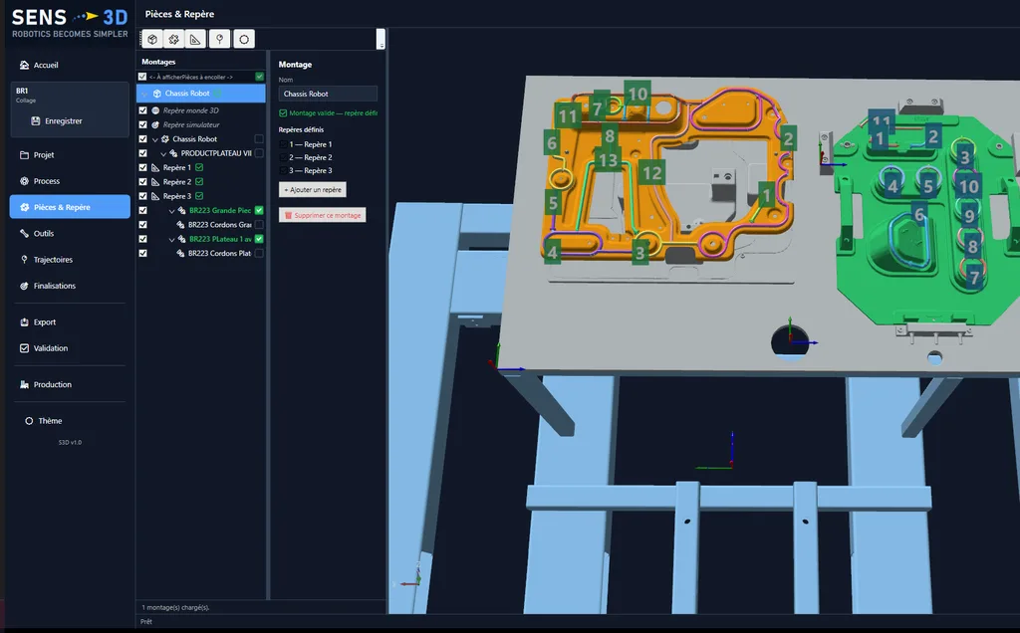Check gluing box for BR223 Cordons Grande
Viewport: 1020px width, 633px height.
259,225
